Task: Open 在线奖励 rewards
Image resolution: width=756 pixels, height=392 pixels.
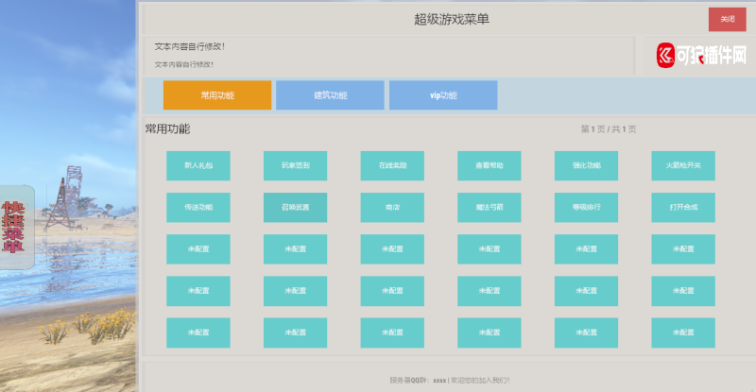Action: pyautogui.click(x=392, y=165)
